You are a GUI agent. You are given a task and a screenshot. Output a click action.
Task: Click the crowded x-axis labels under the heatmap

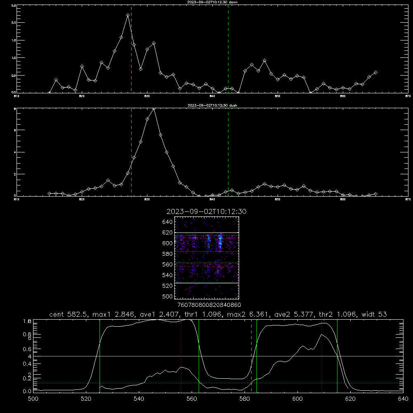tap(209, 305)
